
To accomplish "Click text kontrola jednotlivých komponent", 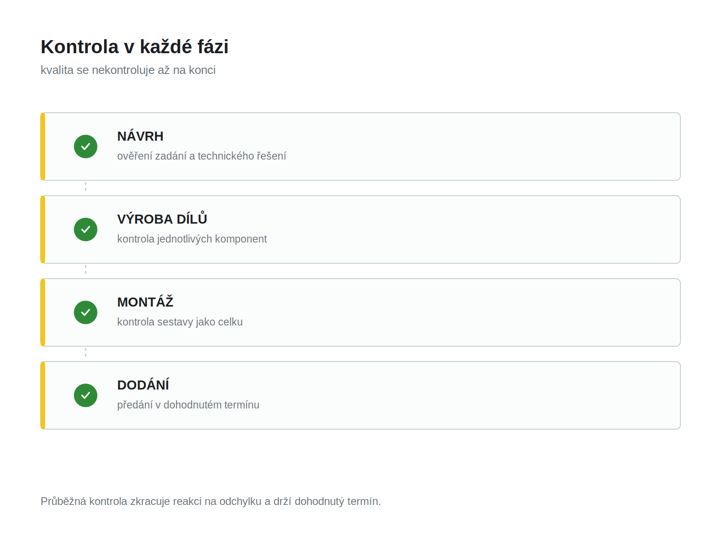I will [x=192, y=239].
